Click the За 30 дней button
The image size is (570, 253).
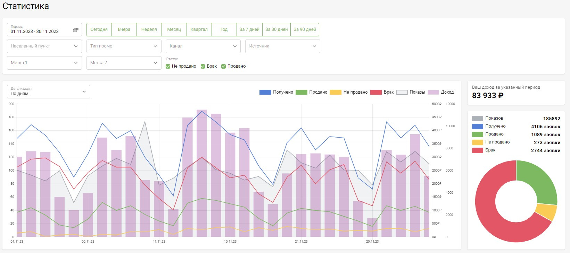click(276, 29)
